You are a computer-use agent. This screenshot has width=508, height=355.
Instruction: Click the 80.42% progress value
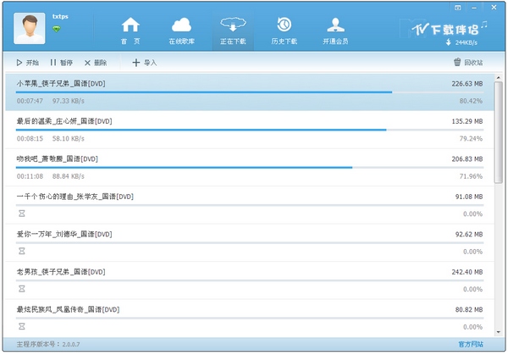(471, 101)
